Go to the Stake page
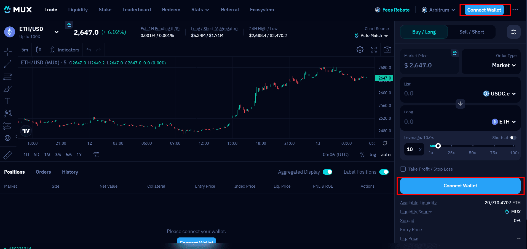Viewport: 527px width, 249px height. (x=105, y=10)
